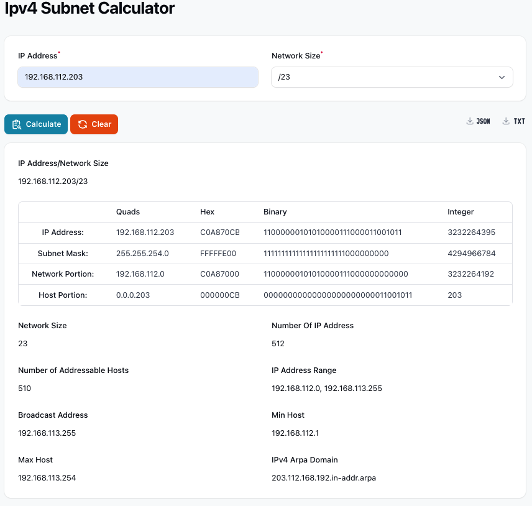Select the IP hex value C0A870CB

(x=220, y=232)
